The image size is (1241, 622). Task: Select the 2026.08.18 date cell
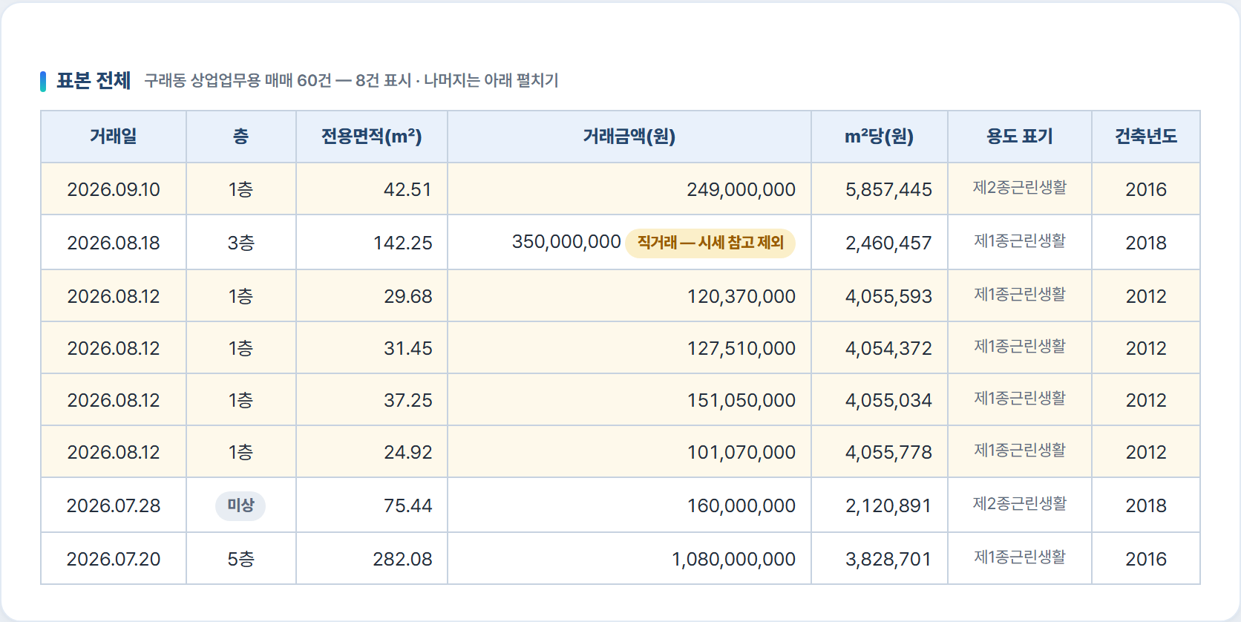tap(114, 243)
